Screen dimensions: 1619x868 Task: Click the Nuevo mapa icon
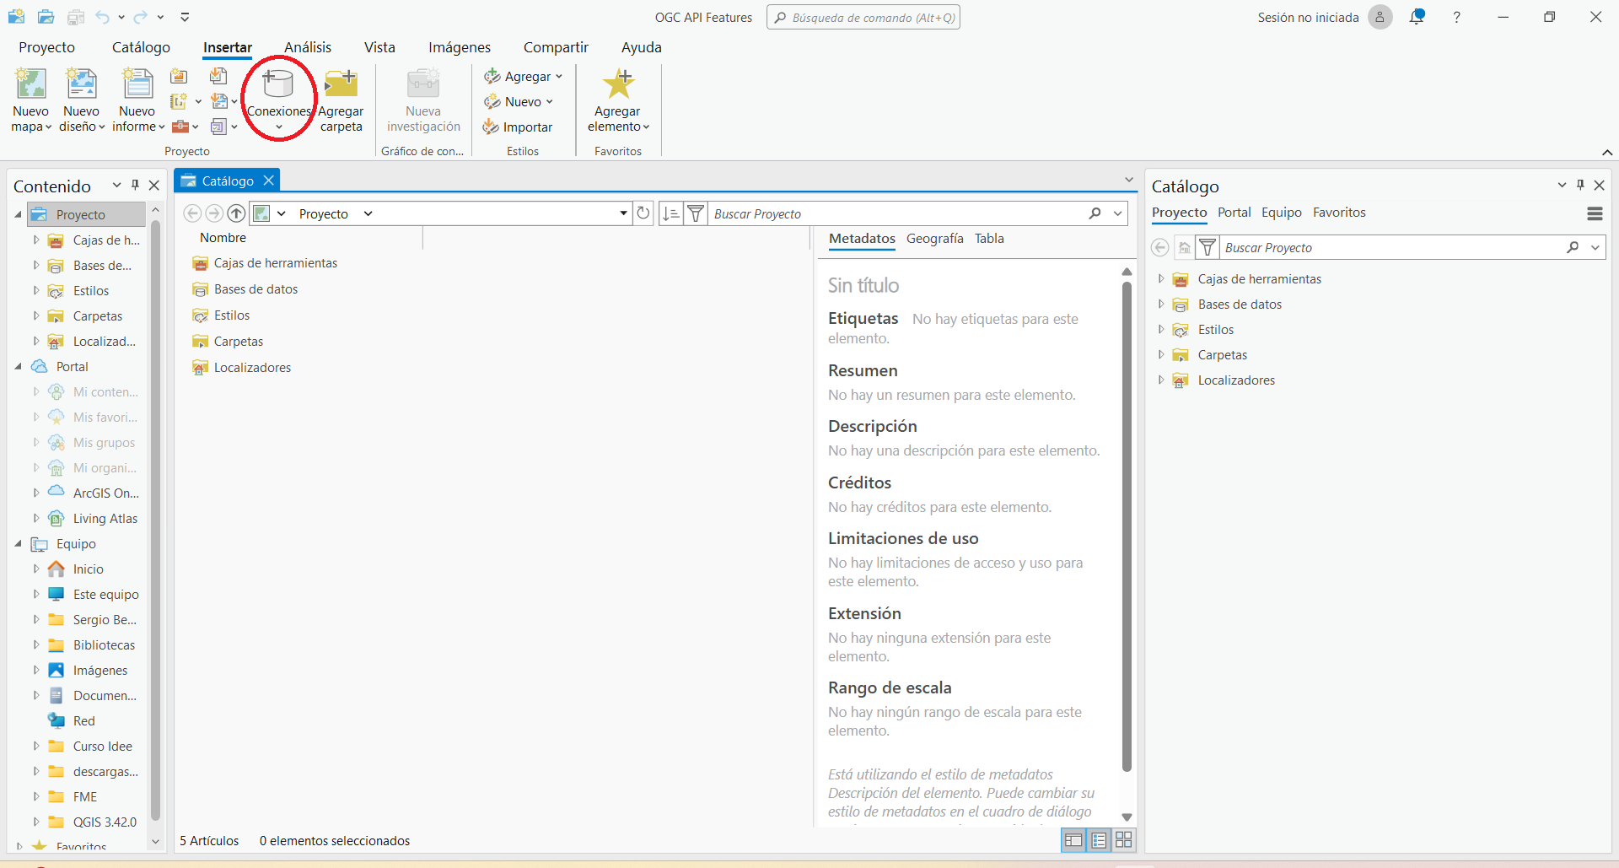[x=31, y=85]
